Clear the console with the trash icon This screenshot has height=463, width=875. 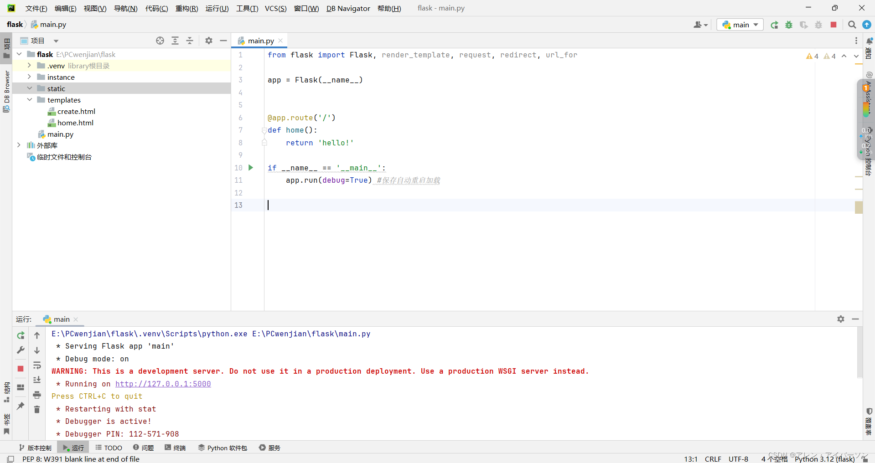coord(37,410)
